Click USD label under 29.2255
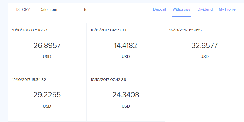This screenshot has height=122, width=244. pos(47,106)
